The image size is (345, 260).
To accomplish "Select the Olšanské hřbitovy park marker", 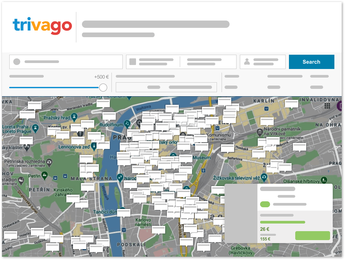I will point(324,181).
